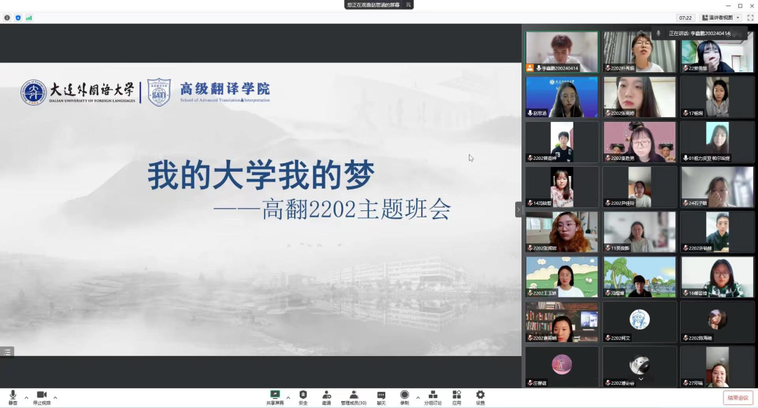Start recording with the Record button

tap(404, 397)
